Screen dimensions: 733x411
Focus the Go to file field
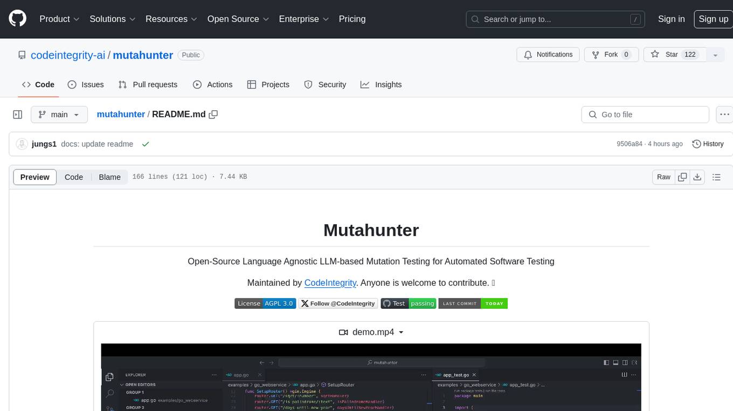pyautogui.click(x=645, y=115)
